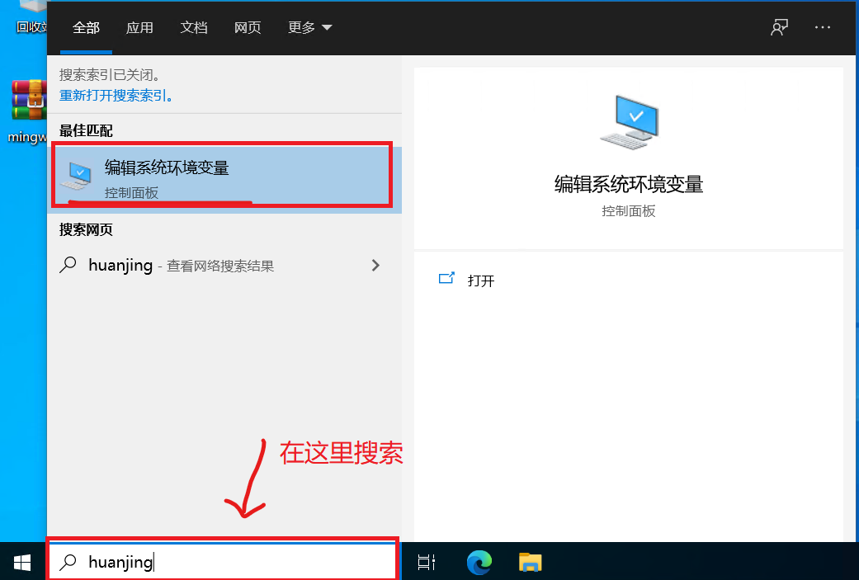Switch to the 全部 tab
The width and height of the screenshot is (859, 580).
(86, 27)
